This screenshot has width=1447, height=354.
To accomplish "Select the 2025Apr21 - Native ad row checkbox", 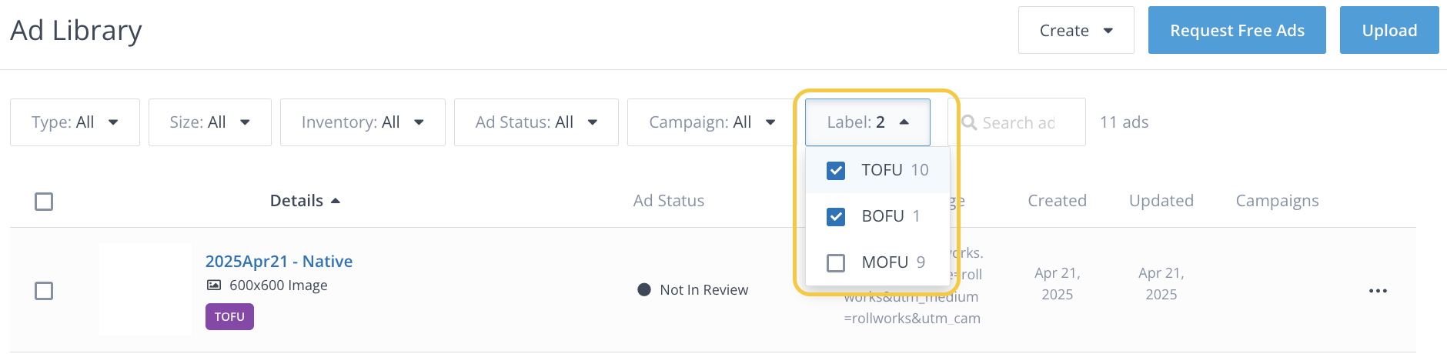I will point(44,291).
